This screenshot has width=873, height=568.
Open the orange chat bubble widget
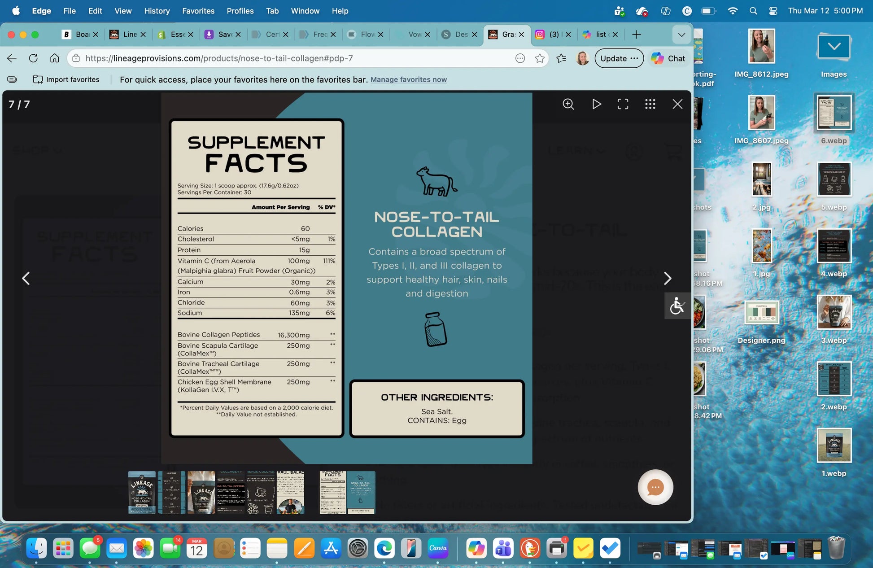pos(655,487)
